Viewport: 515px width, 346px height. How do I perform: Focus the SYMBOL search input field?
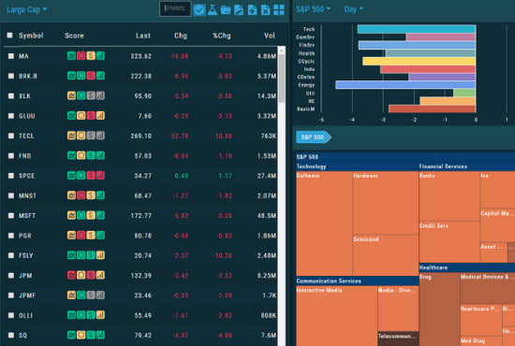click(x=175, y=8)
